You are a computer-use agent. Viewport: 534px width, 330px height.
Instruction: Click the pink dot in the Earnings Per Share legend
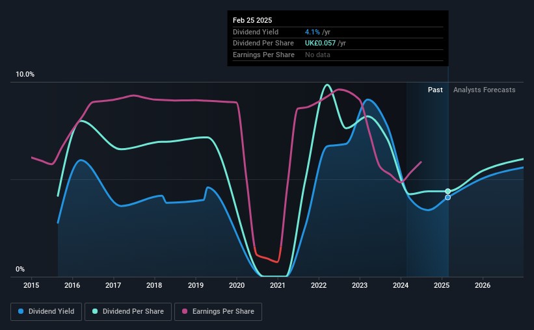pos(185,312)
